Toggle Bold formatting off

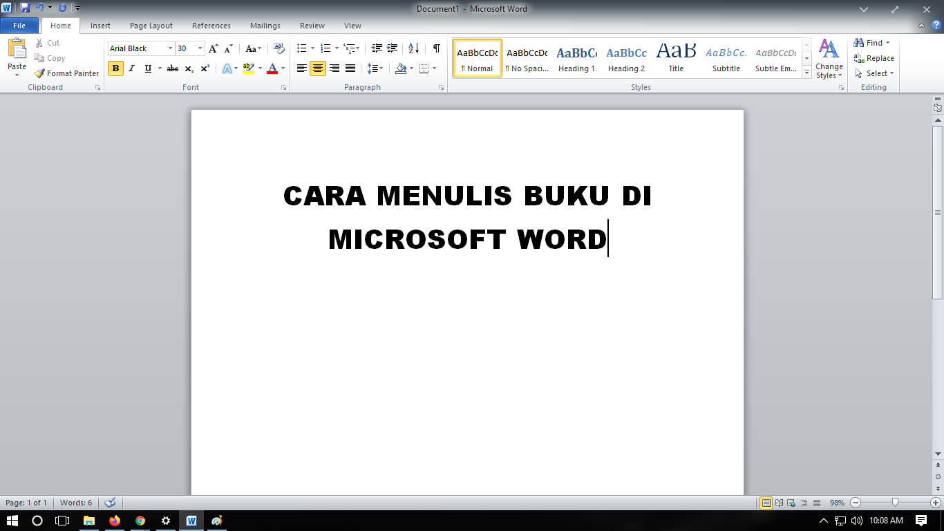[x=115, y=68]
